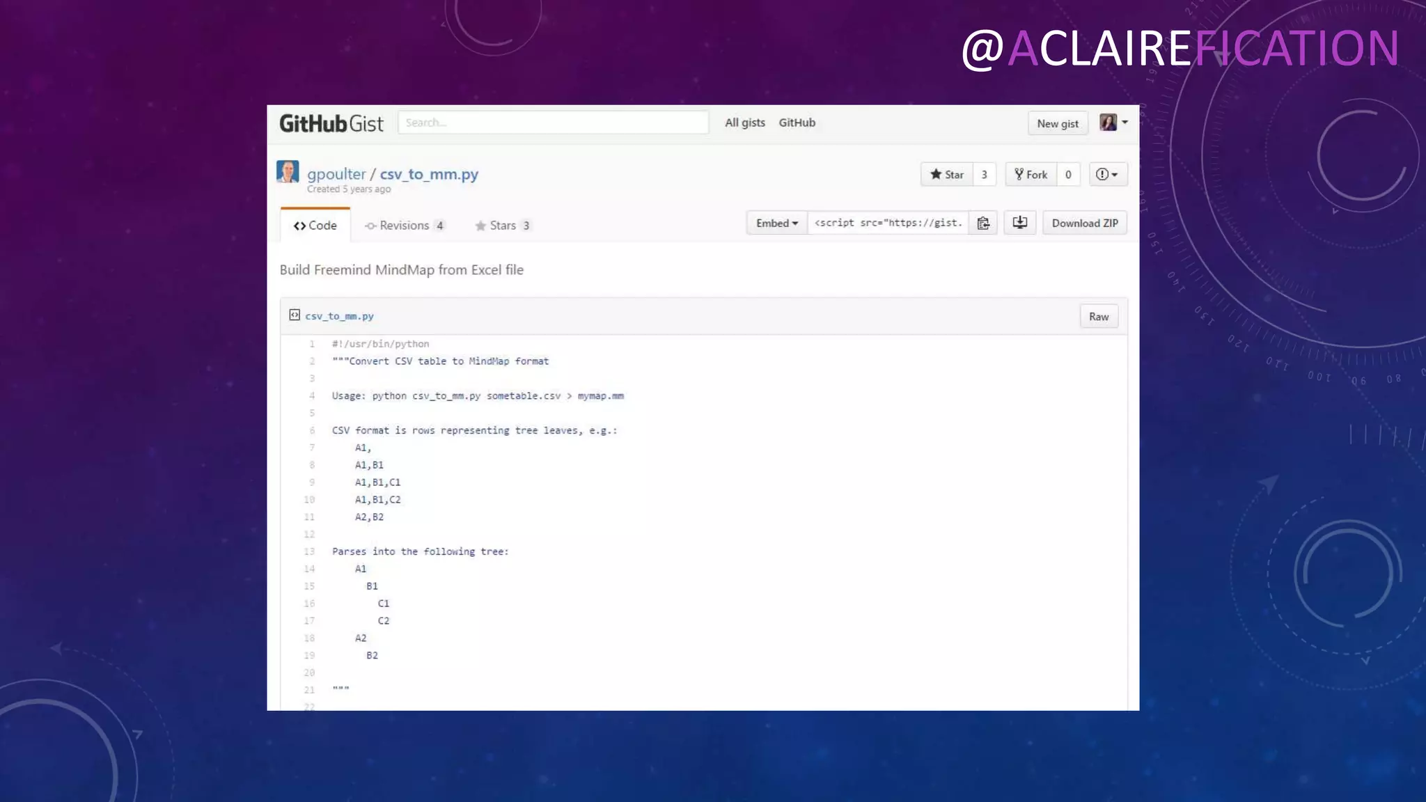Copy the embed script to clipboard
The height and width of the screenshot is (802, 1426).
tap(983, 223)
